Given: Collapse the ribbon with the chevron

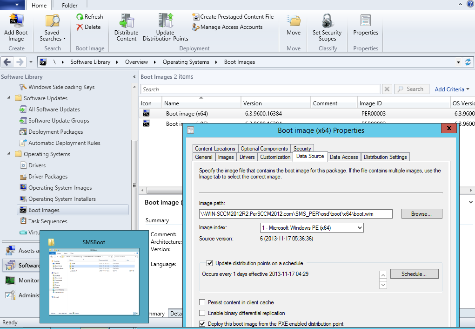Looking at the screenshot, I should 460,4.
